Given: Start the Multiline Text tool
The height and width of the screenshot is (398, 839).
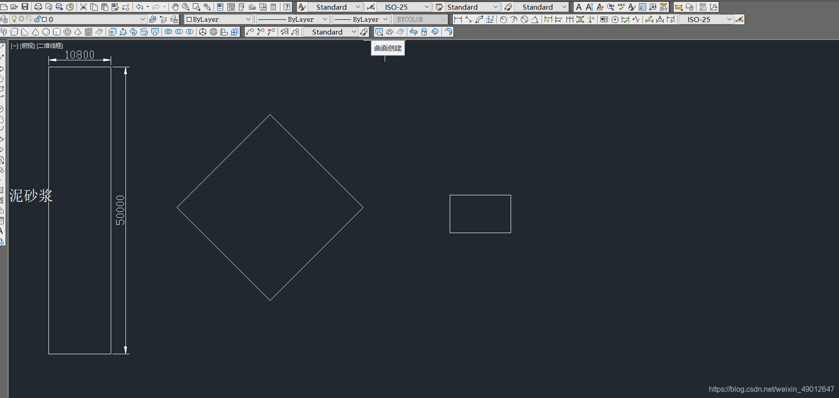Looking at the screenshot, I should point(579,7).
